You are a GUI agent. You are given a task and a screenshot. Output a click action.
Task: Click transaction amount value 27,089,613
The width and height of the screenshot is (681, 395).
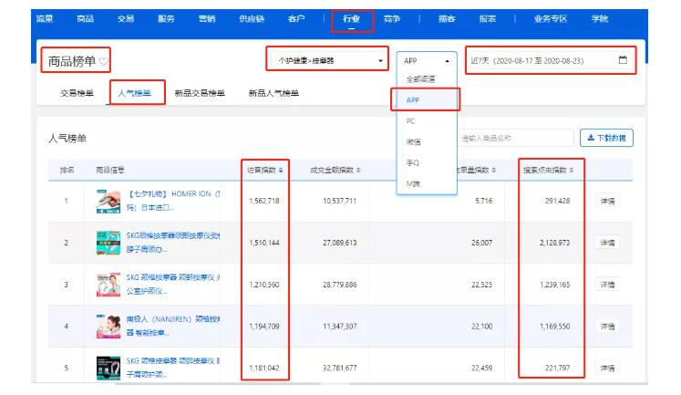pyautogui.click(x=340, y=243)
